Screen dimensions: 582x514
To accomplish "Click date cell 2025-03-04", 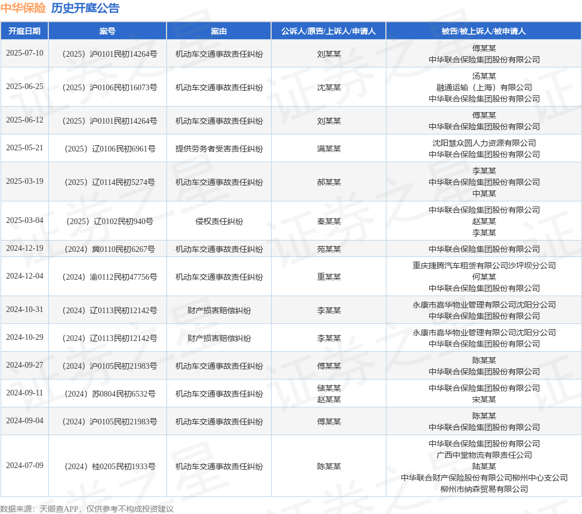I will pyautogui.click(x=24, y=221).
